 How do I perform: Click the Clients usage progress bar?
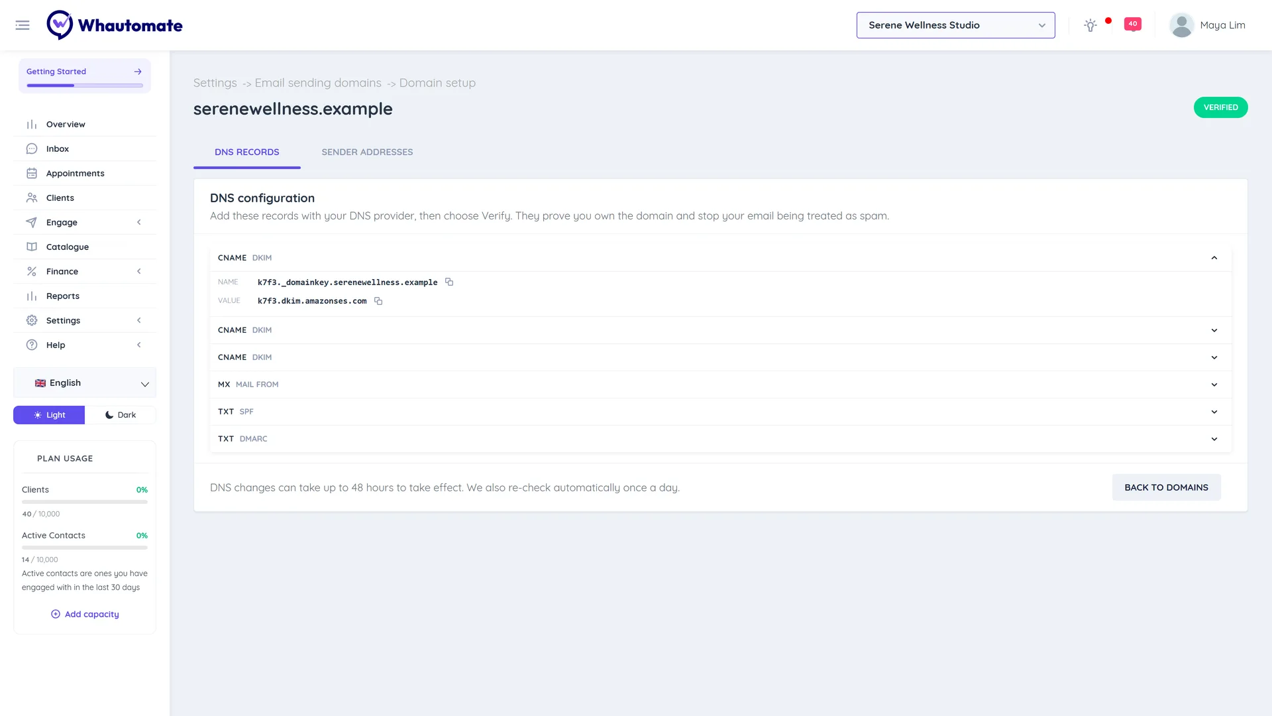tap(85, 502)
